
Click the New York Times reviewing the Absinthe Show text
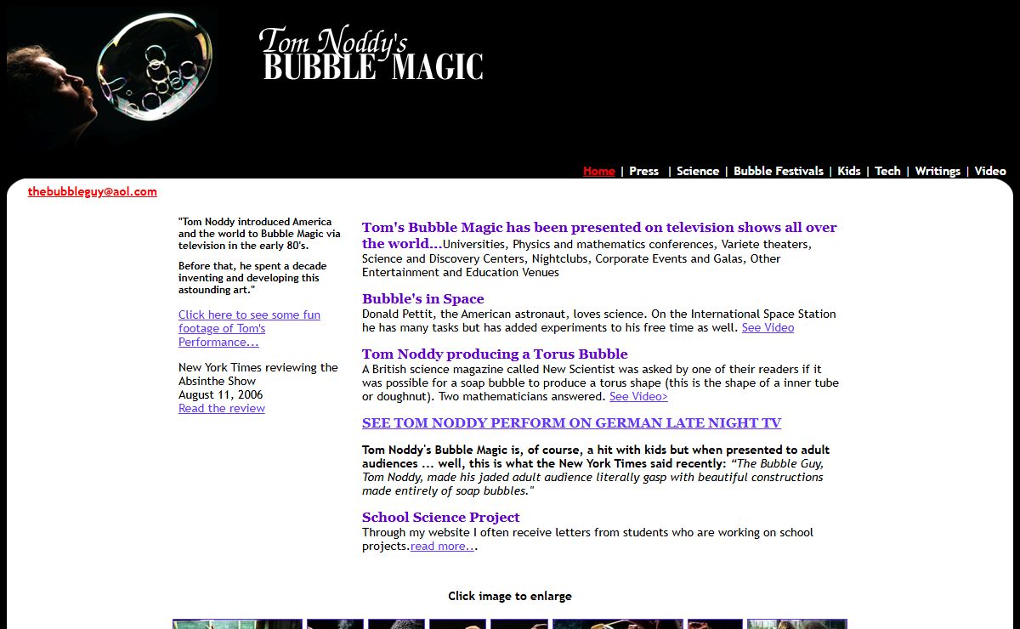tap(258, 374)
